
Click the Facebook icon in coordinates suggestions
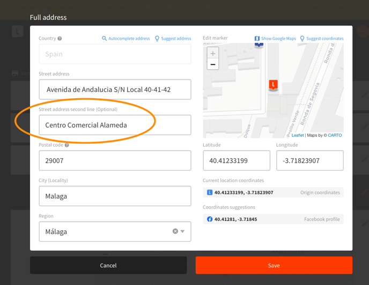click(x=210, y=219)
